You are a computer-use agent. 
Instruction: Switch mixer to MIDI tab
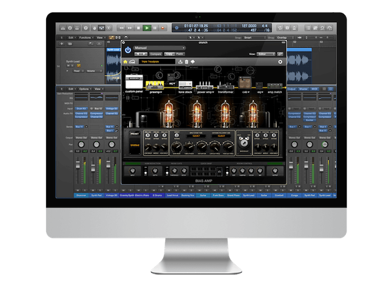[x=314, y=89]
